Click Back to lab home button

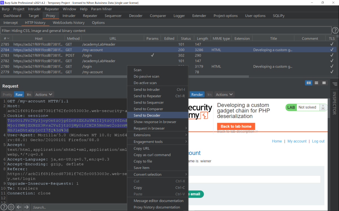coord(236,126)
